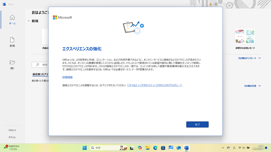This screenshot has height=152, width=271.
Task: Open the Windows Start menu
Action: pos(85,148)
